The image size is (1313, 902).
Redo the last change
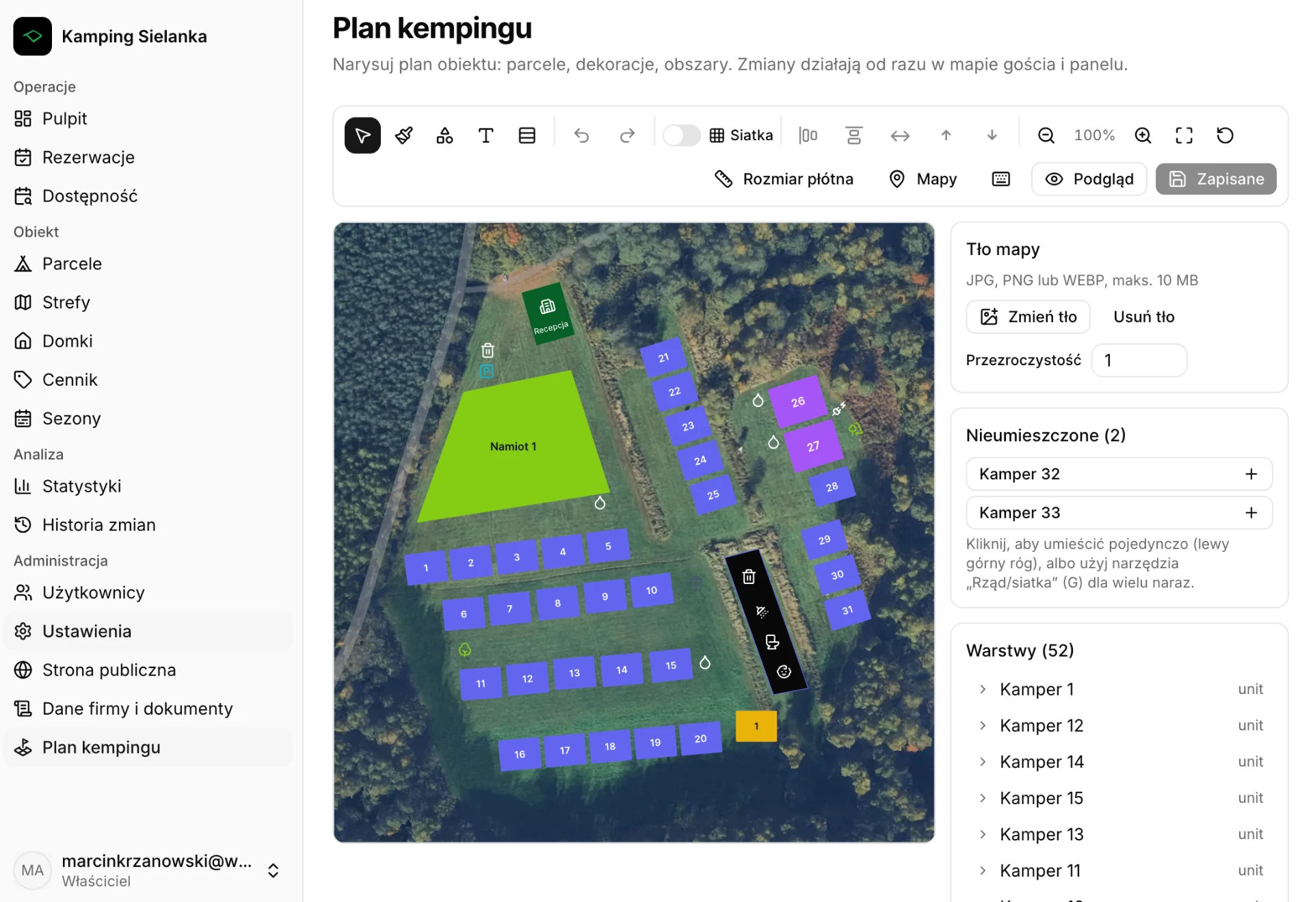coord(627,135)
